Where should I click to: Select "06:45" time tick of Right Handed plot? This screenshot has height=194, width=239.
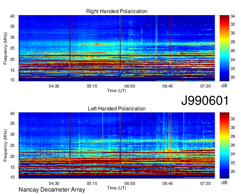pyautogui.click(x=168, y=86)
